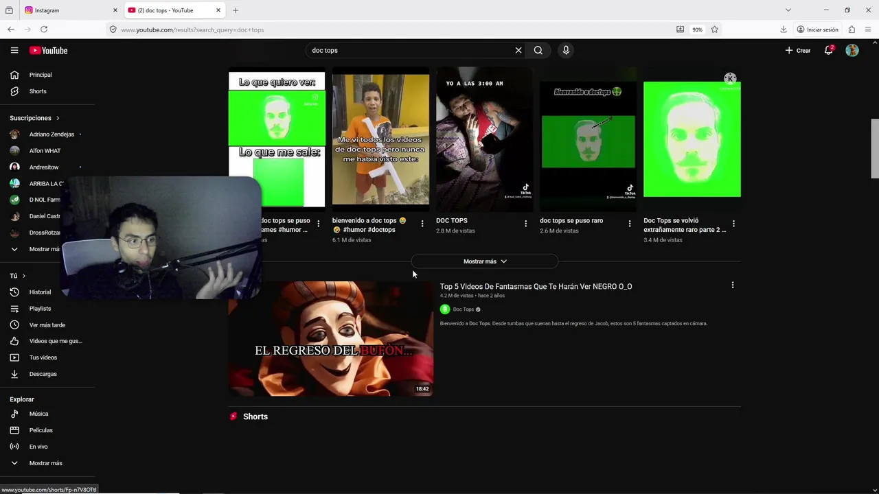Bookmark page with star icon
The width and height of the screenshot is (879, 494).
715,30
